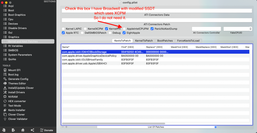257x133 pixels.
Task: Switch to the KernelToPatch tab
Action: pyautogui.click(x=144, y=41)
